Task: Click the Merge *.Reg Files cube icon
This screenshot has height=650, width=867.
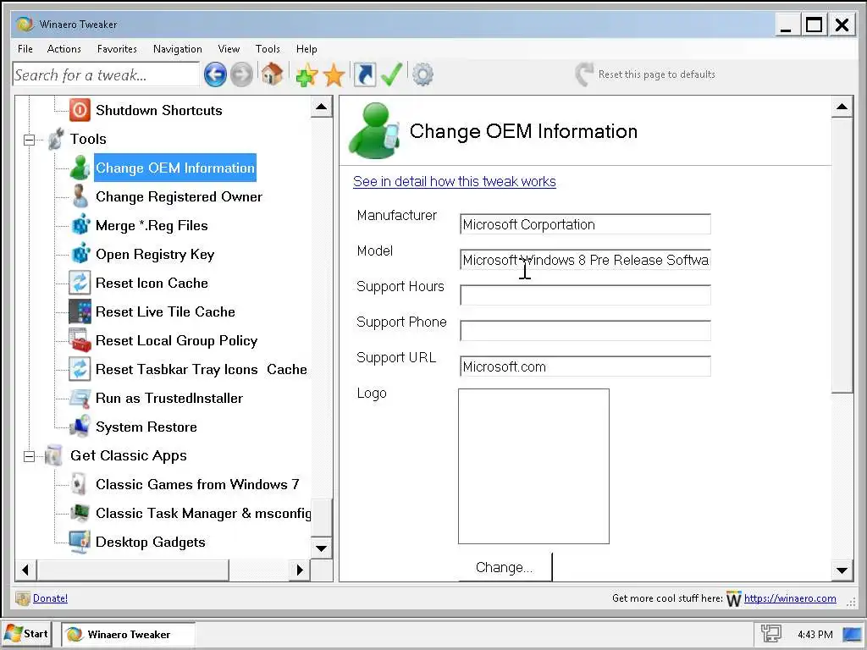Action: [x=80, y=225]
